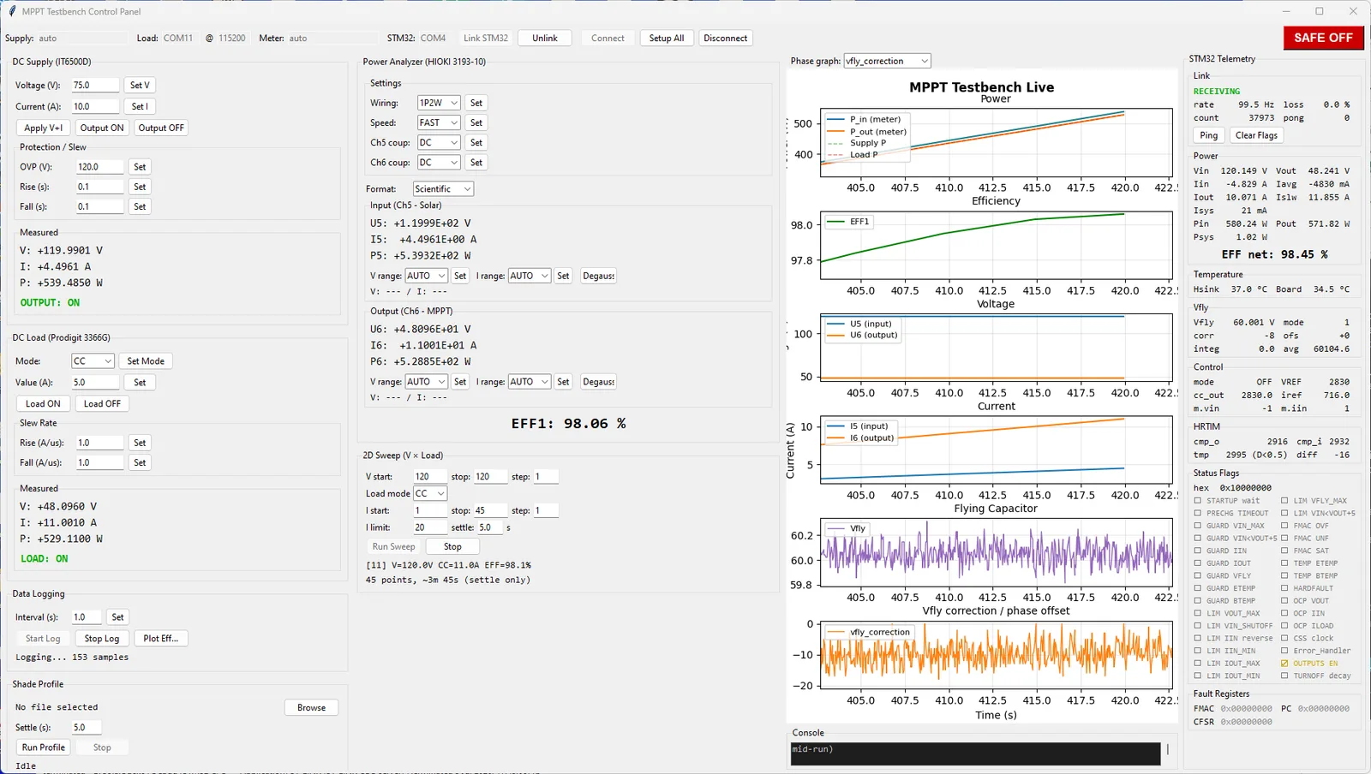Turn DC supply Output OFF
This screenshot has height=774, width=1371.
(x=161, y=128)
